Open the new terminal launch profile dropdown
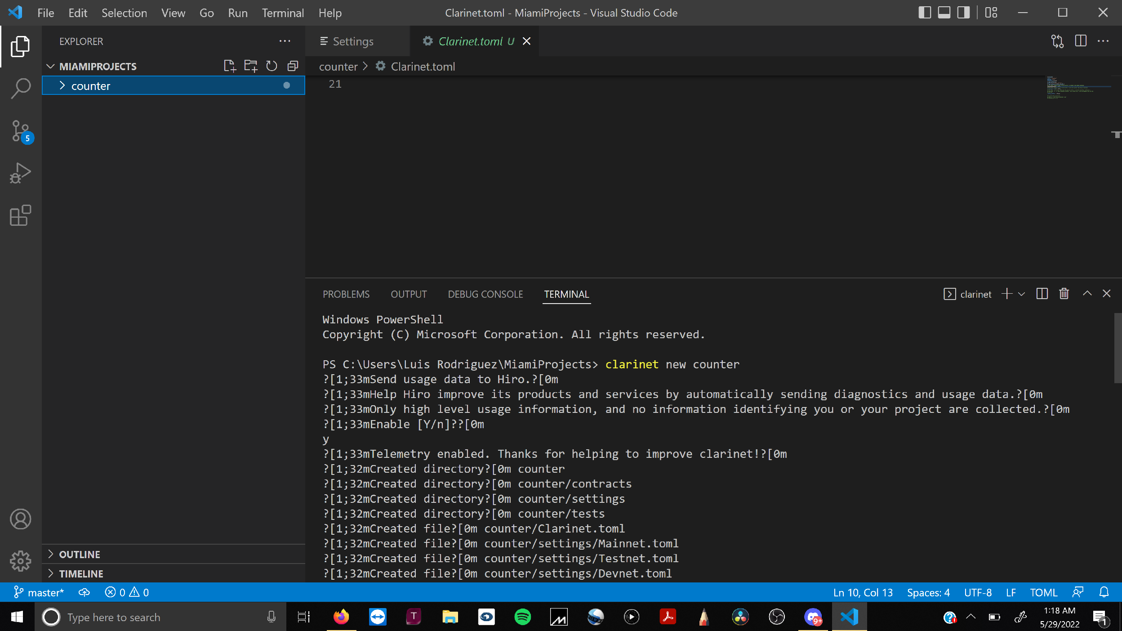 tap(1022, 294)
